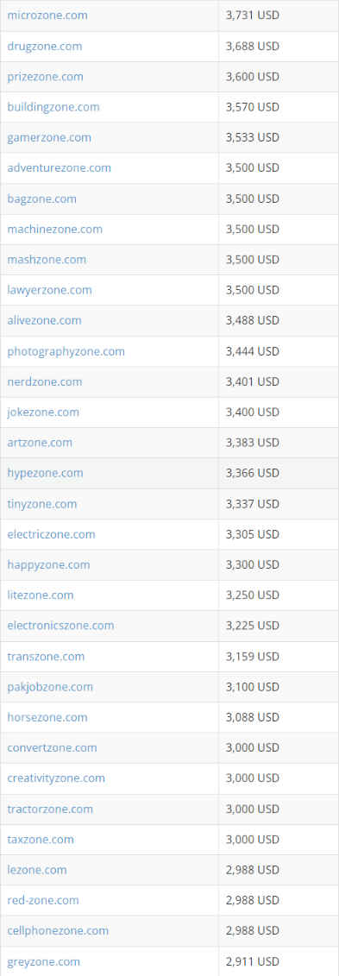This screenshot has width=339, height=976.
Task: Click the creativityzone.com link
Action: 56,778
